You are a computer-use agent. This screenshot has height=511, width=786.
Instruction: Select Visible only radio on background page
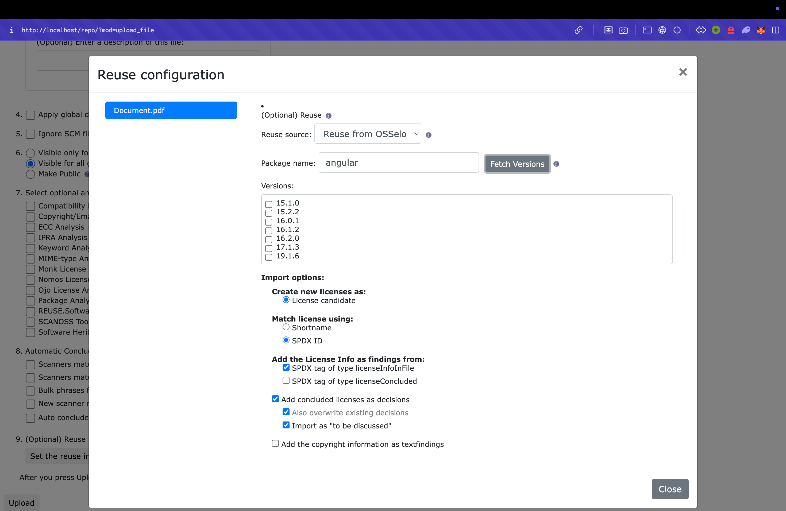click(30, 153)
